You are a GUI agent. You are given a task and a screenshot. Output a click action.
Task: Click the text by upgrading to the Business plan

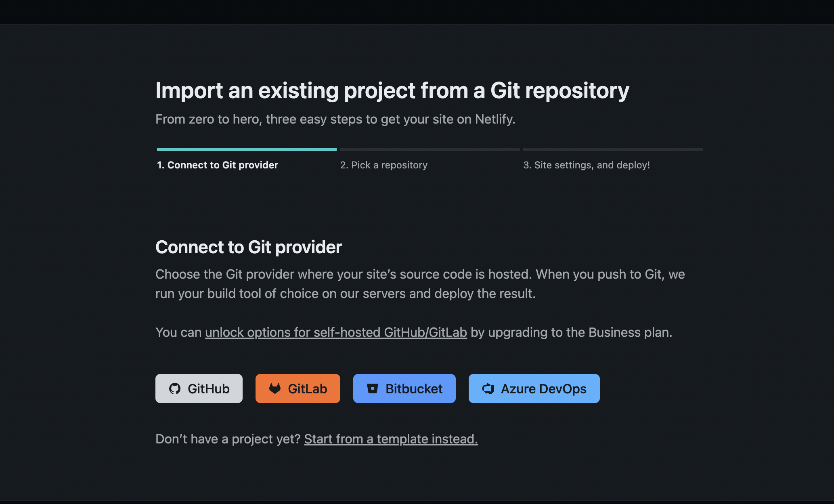tap(572, 332)
